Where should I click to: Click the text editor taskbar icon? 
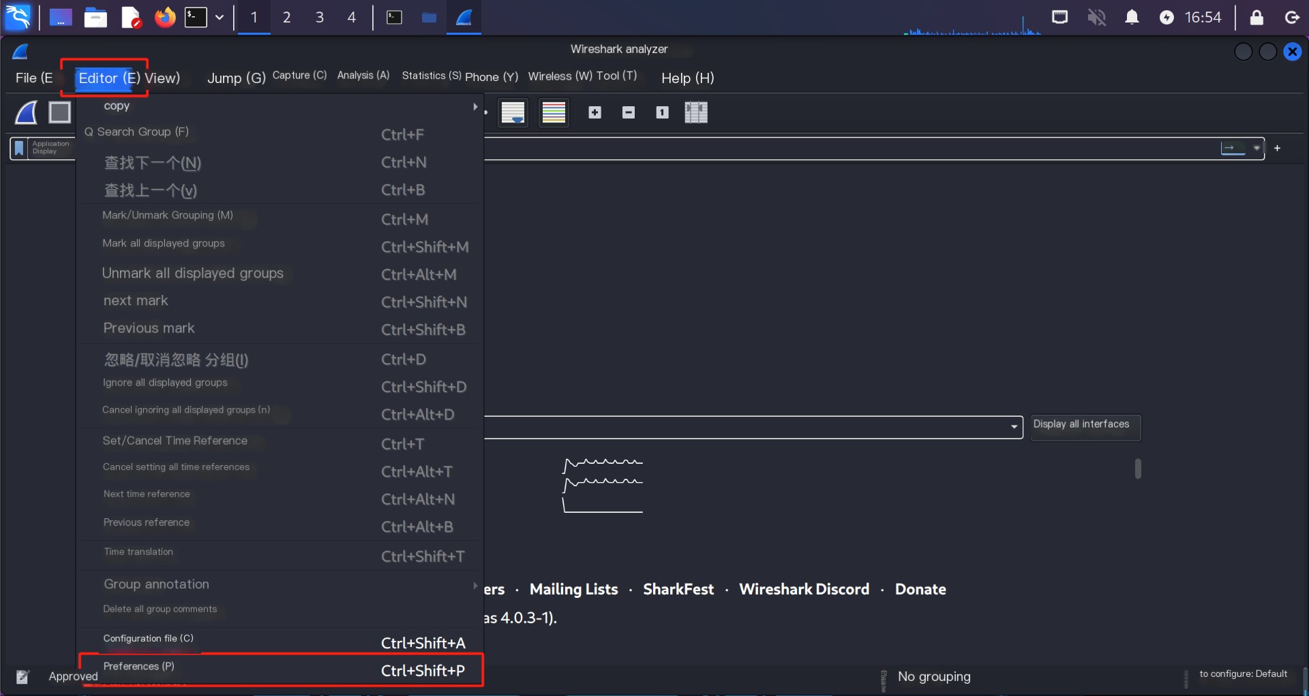coord(131,17)
